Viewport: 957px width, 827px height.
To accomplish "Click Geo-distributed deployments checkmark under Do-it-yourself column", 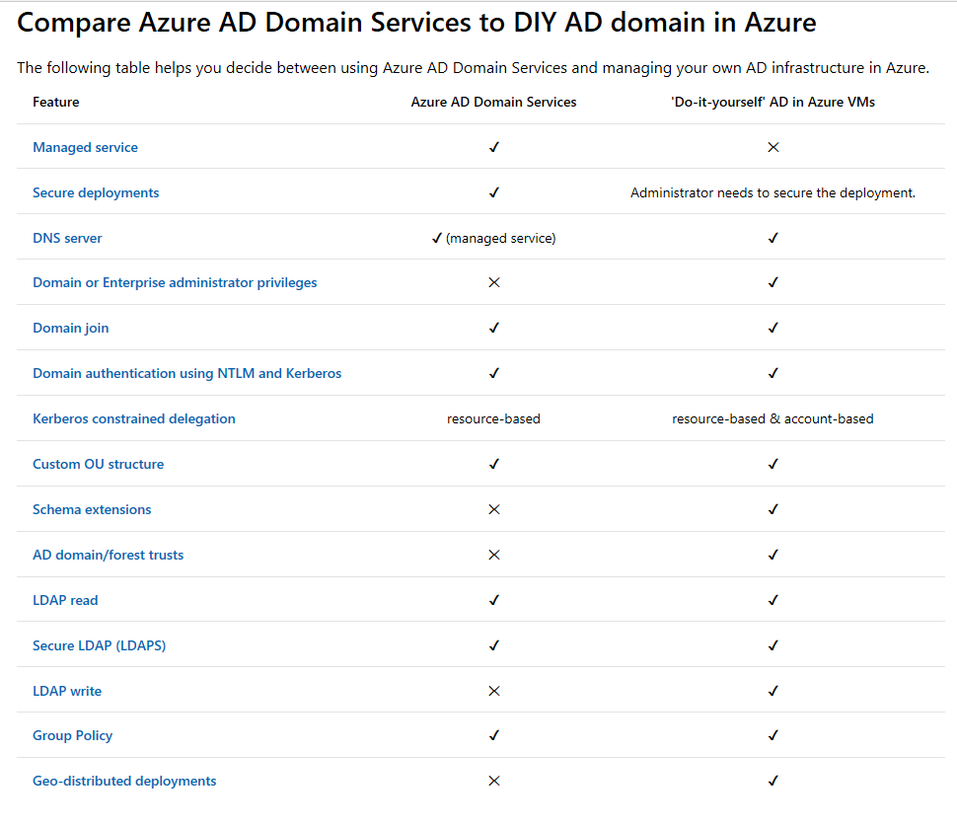I will pos(773,781).
